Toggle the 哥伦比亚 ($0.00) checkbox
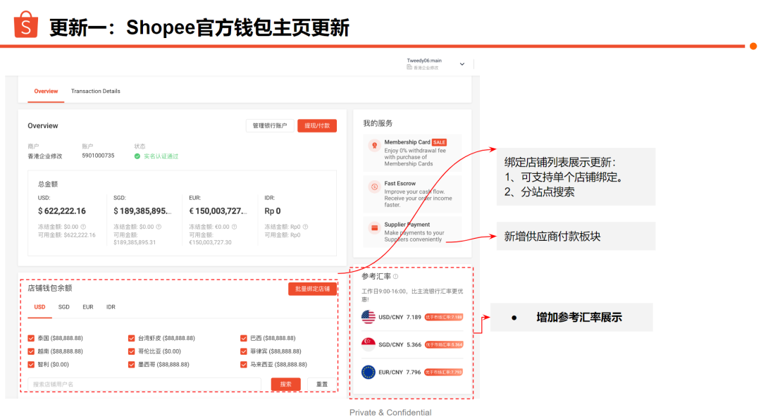Screen dimensions: 761x419 pyautogui.click(x=131, y=351)
